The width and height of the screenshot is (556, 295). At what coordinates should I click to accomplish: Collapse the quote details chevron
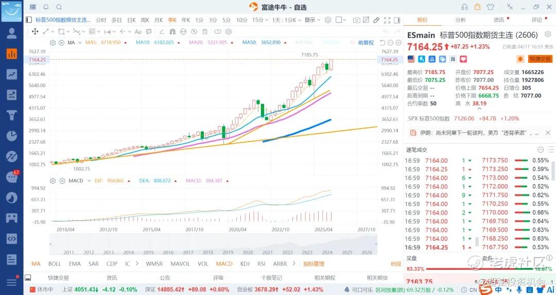(x=479, y=109)
